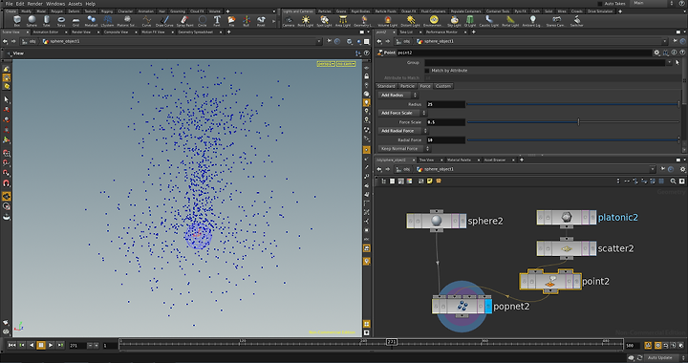Add a Sky Light from the shelf

pyautogui.click(x=454, y=21)
